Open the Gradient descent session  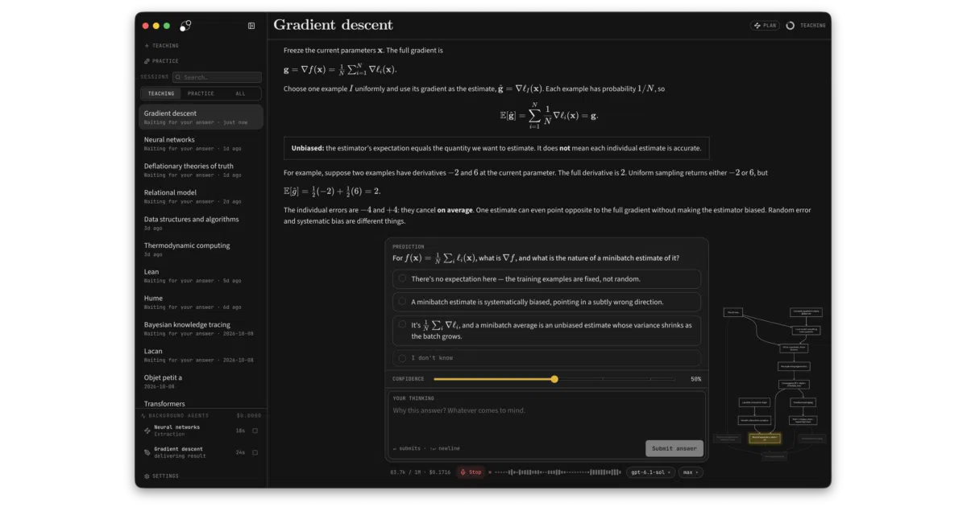click(201, 117)
